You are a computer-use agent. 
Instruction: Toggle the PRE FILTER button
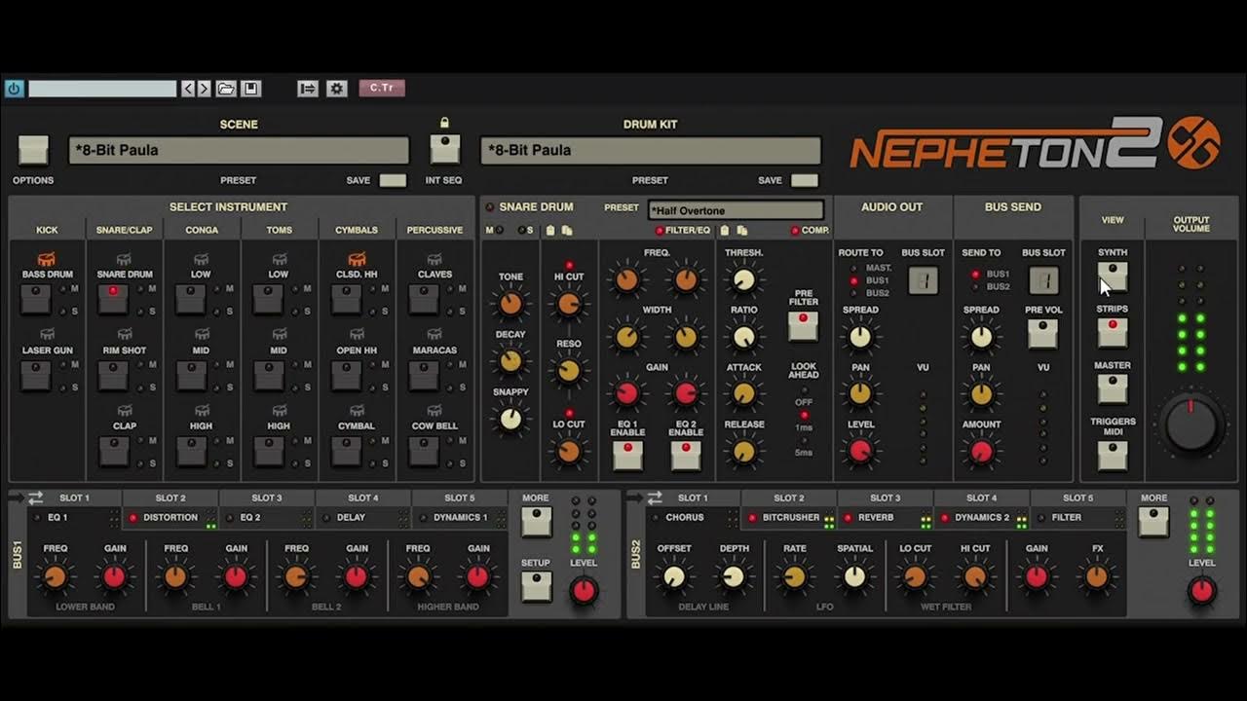[804, 325]
